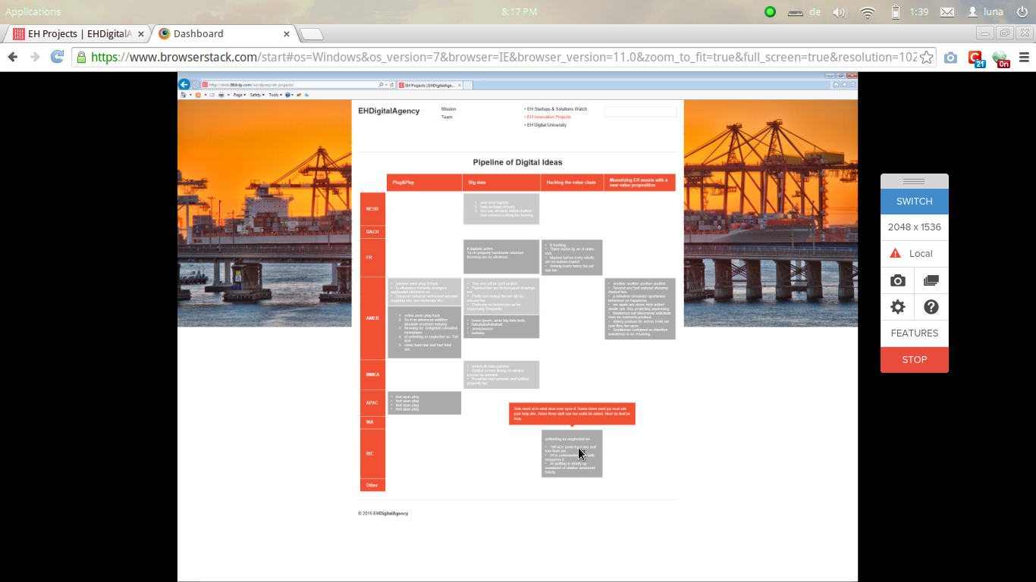Open the IE Page dropdown menu

pos(239,95)
